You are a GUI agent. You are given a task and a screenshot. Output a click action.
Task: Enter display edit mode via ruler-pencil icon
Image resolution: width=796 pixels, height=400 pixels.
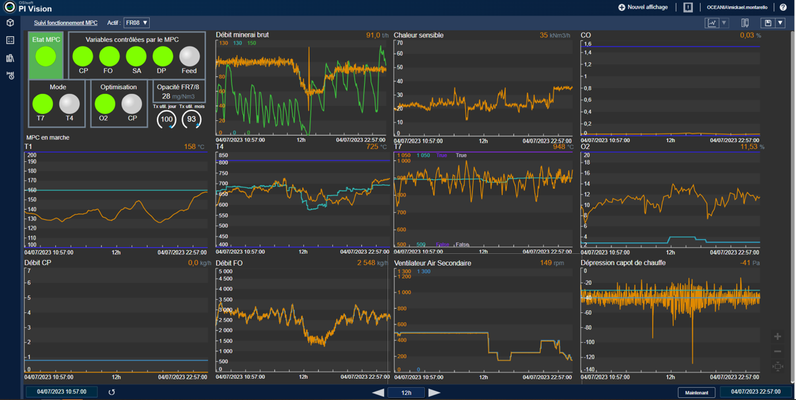745,23
